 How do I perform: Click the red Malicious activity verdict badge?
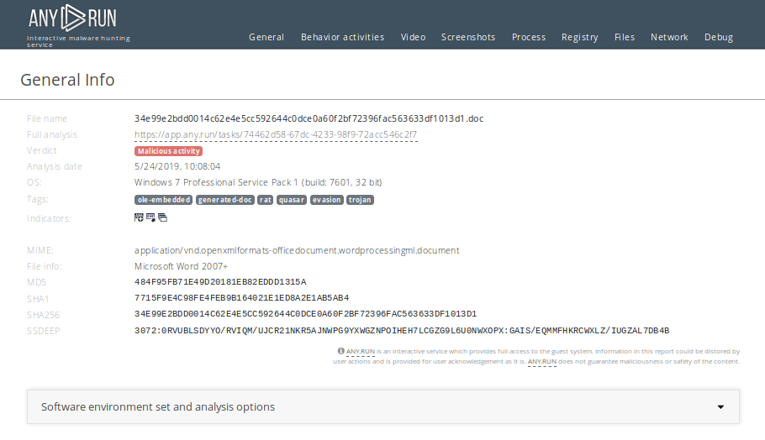click(168, 151)
